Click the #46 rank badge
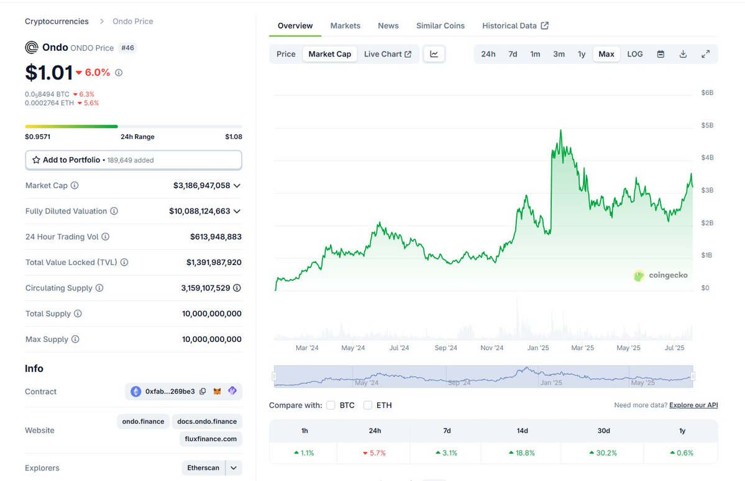The image size is (745, 481). click(127, 48)
